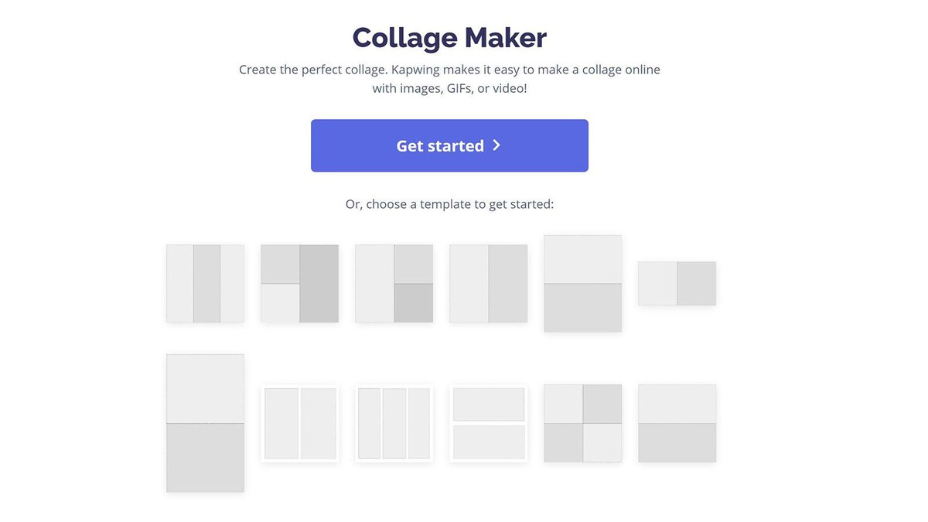Click the Collage Maker heading

coord(449,37)
